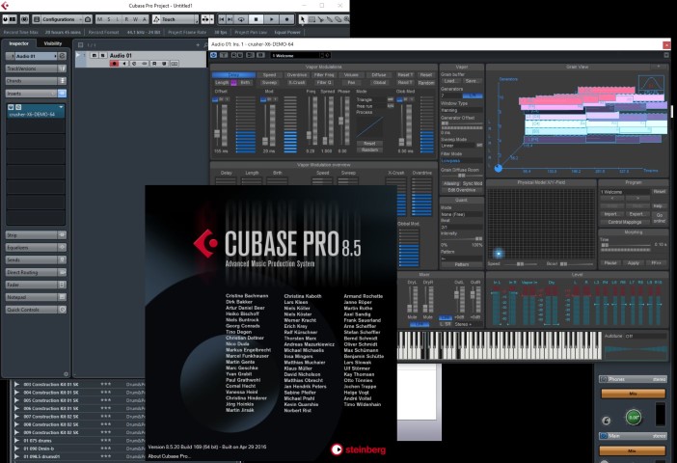This screenshot has height=463, width=677.
Task: Toggle monitor speaker on Audio 01 track
Action: tap(124, 64)
